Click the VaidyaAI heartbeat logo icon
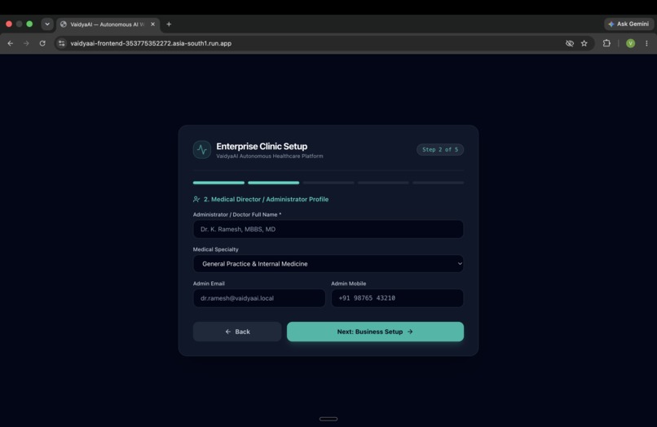 point(202,150)
